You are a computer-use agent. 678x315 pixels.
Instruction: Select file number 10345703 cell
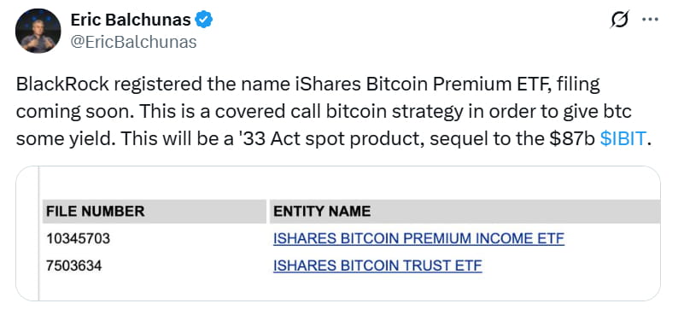tap(78, 238)
